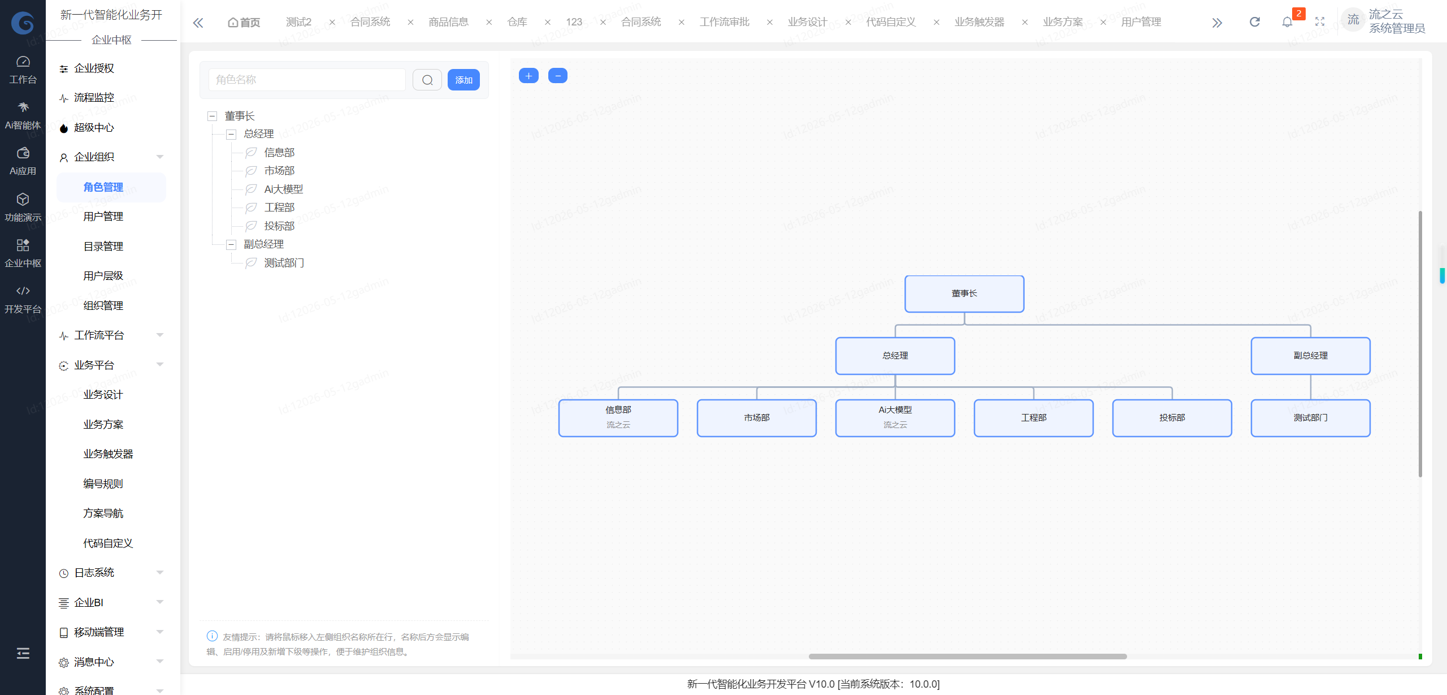Collapse the 总经理 tree node

(231, 135)
